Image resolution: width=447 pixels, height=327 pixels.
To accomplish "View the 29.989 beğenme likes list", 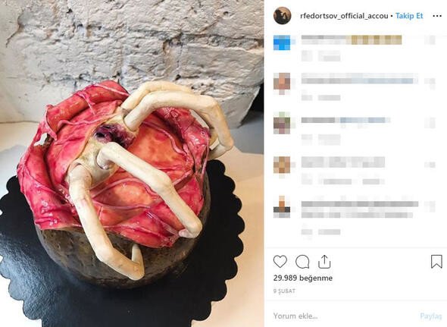I will [303, 278].
